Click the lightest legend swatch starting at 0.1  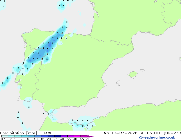(x=5, y=136)
